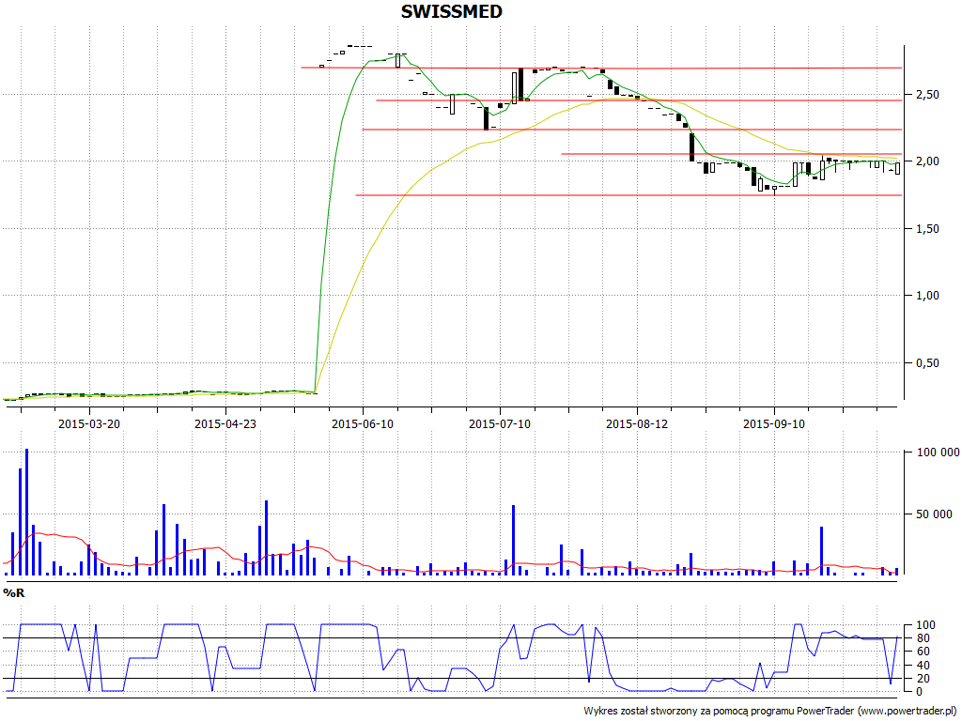Select the 2015-07-10 date label
The width and height of the screenshot is (962, 721).
500,423
